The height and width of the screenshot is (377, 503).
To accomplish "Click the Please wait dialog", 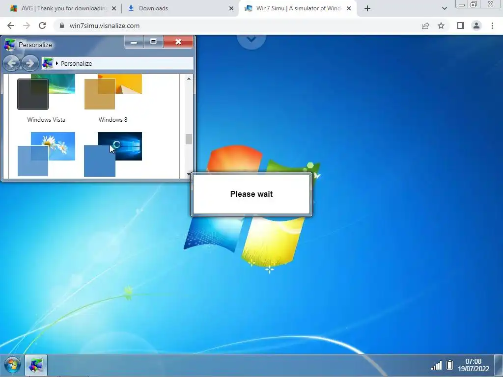I will pos(251,194).
